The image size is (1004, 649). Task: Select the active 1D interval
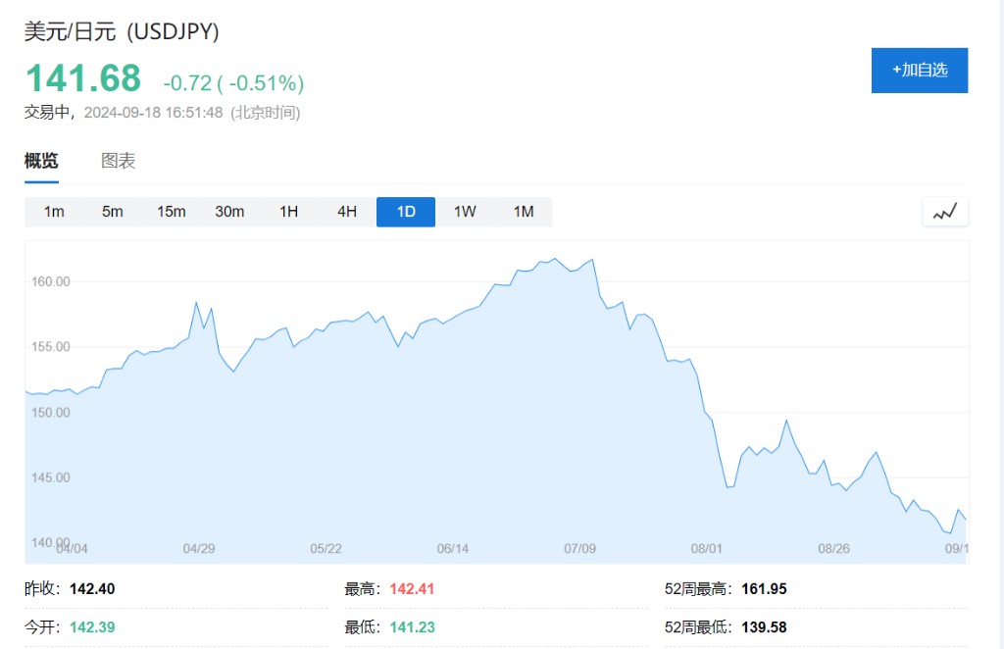[406, 212]
